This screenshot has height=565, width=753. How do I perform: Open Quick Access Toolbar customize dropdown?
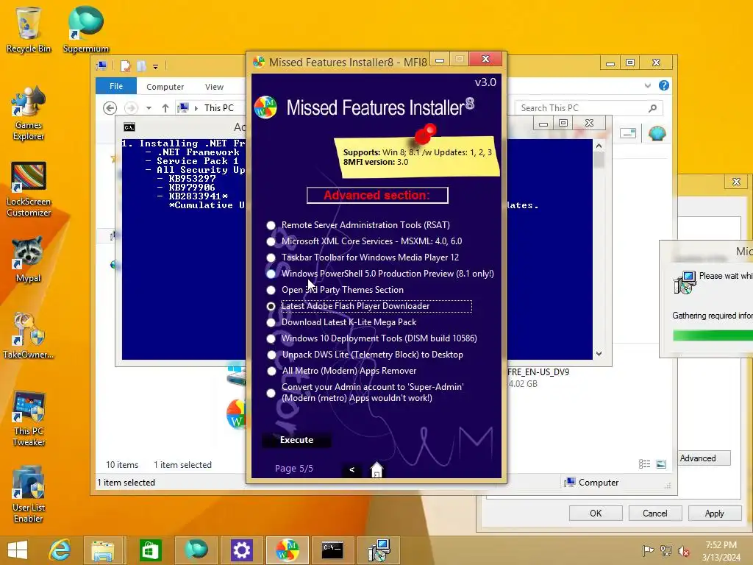(x=156, y=66)
